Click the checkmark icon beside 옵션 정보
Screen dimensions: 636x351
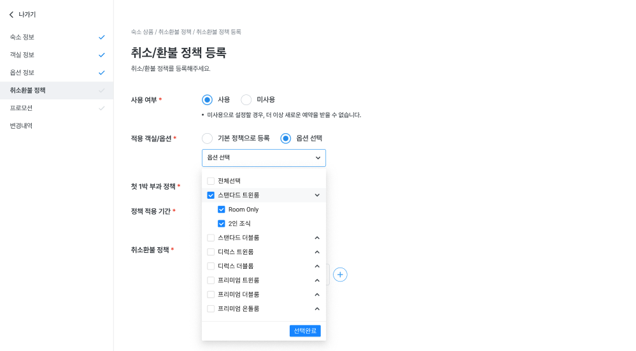(x=101, y=73)
